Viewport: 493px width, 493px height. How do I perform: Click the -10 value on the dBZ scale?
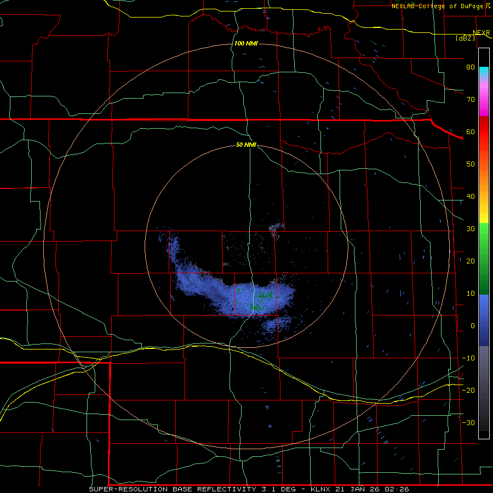468,358
